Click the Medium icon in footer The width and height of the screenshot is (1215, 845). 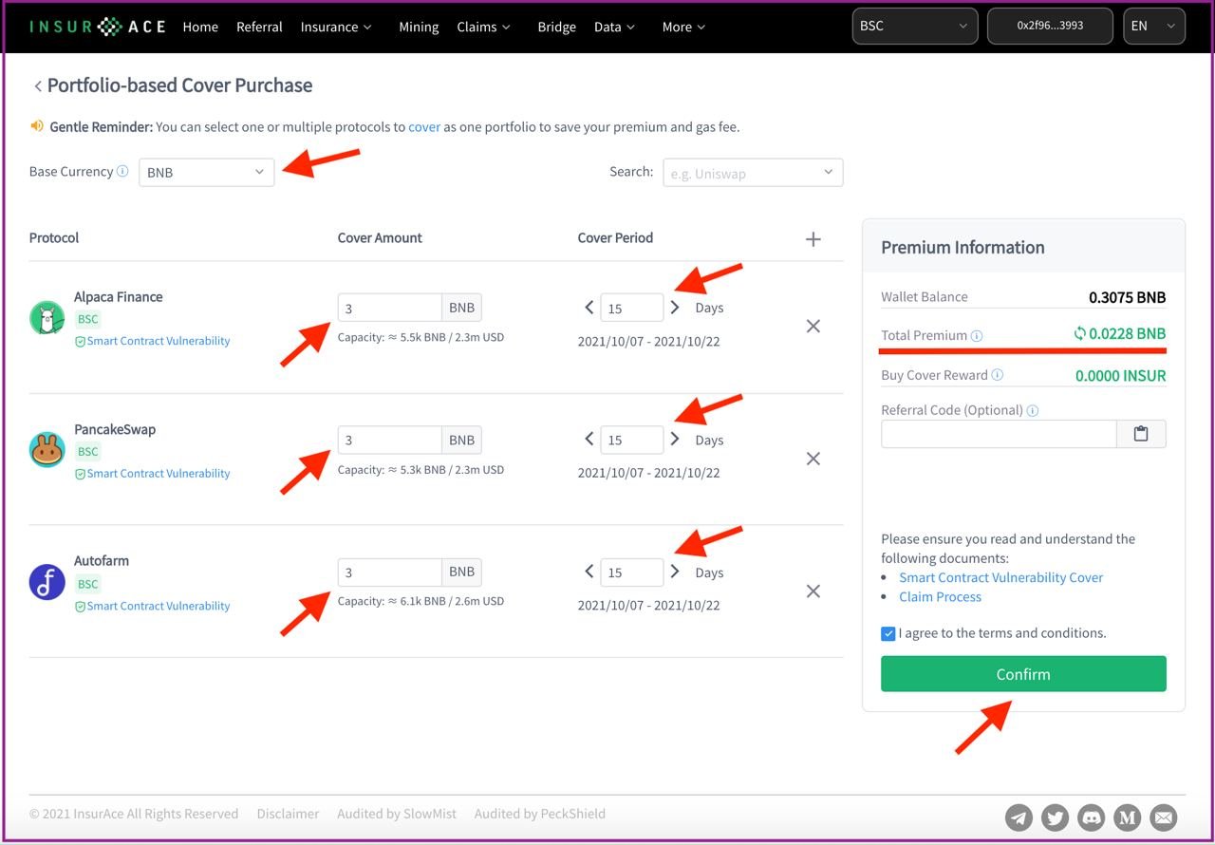pyautogui.click(x=1128, y=817)
